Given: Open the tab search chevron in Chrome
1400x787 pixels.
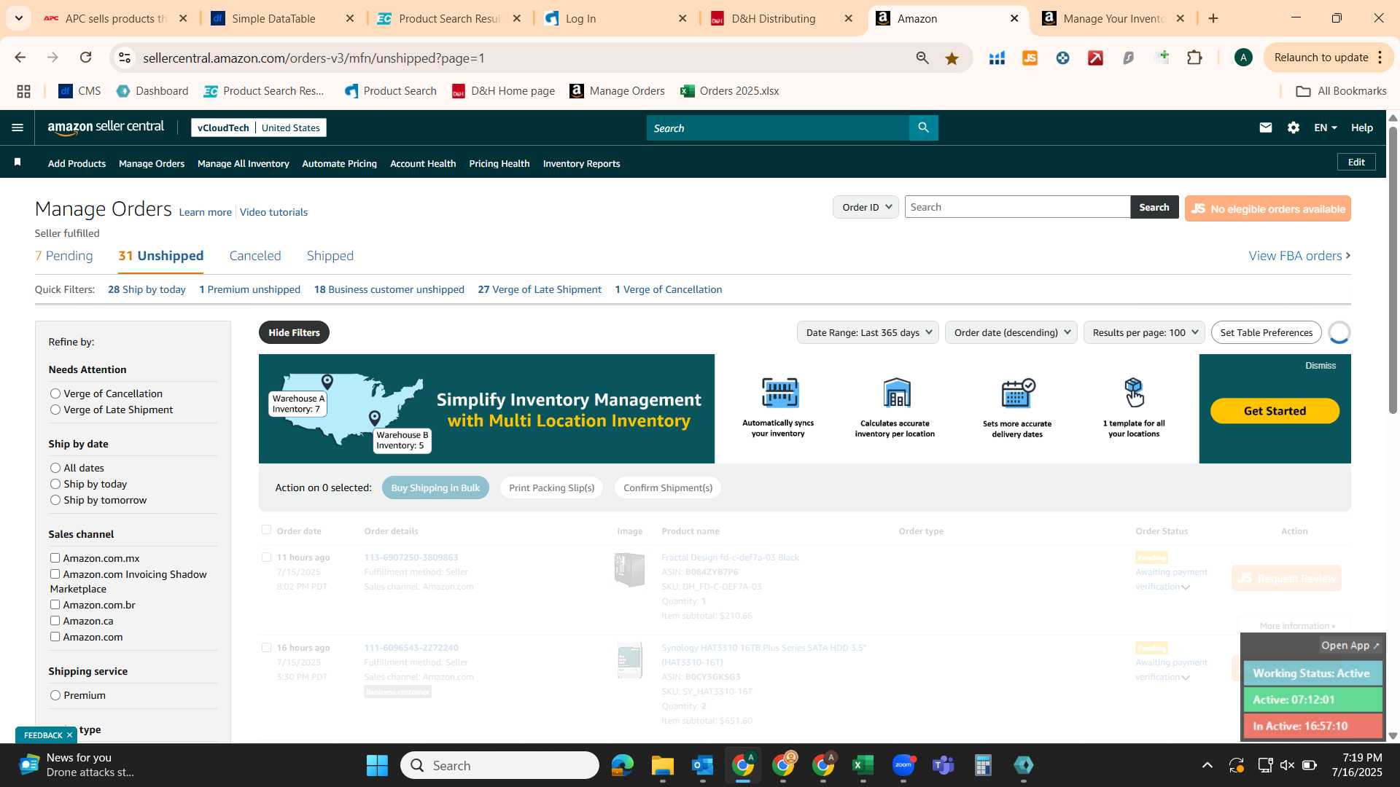Looking at the screenshot, I should [18, 18].
